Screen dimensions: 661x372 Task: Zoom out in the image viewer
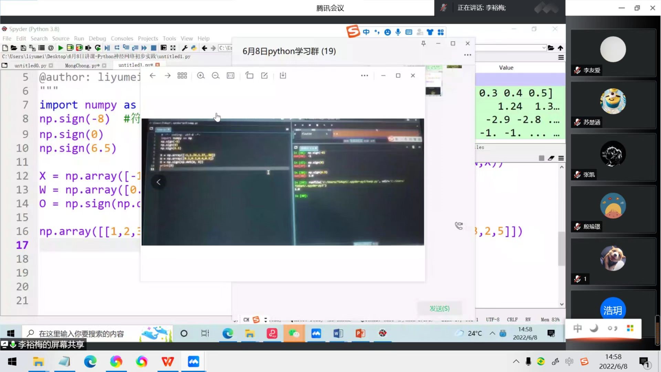[x=216, y=75]
